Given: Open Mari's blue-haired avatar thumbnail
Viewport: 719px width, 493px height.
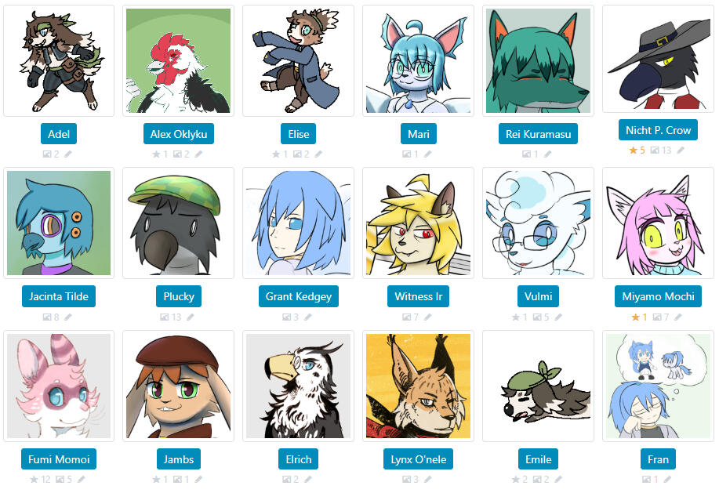Looking at the screenshot, I should pyautogui.click(x=418, y=61).
